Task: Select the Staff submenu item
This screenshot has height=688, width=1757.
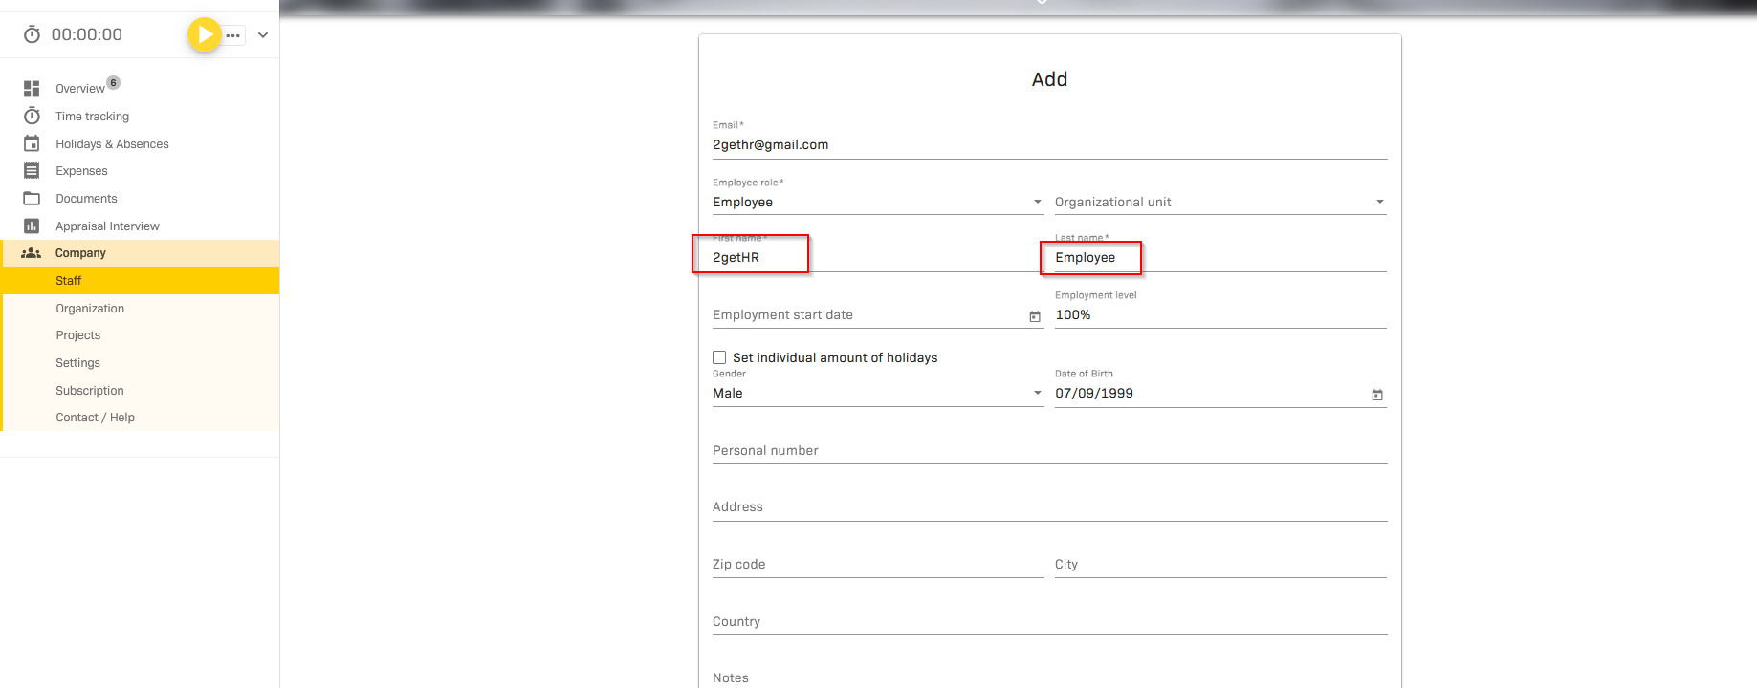Action: 140,281
